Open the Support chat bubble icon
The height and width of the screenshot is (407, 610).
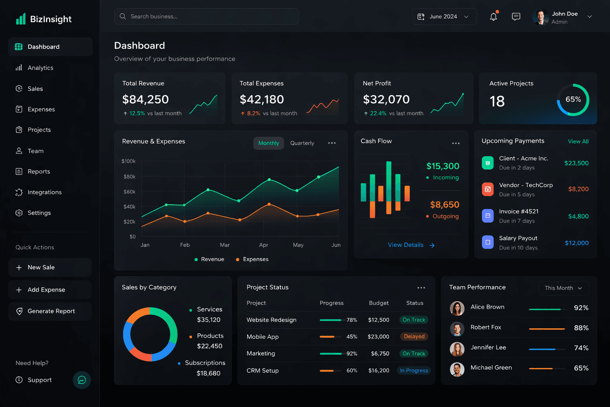81,380
